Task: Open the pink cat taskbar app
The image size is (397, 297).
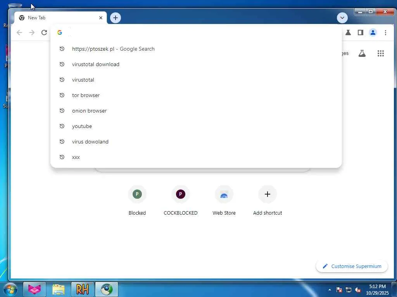Action: coord(35,289)
